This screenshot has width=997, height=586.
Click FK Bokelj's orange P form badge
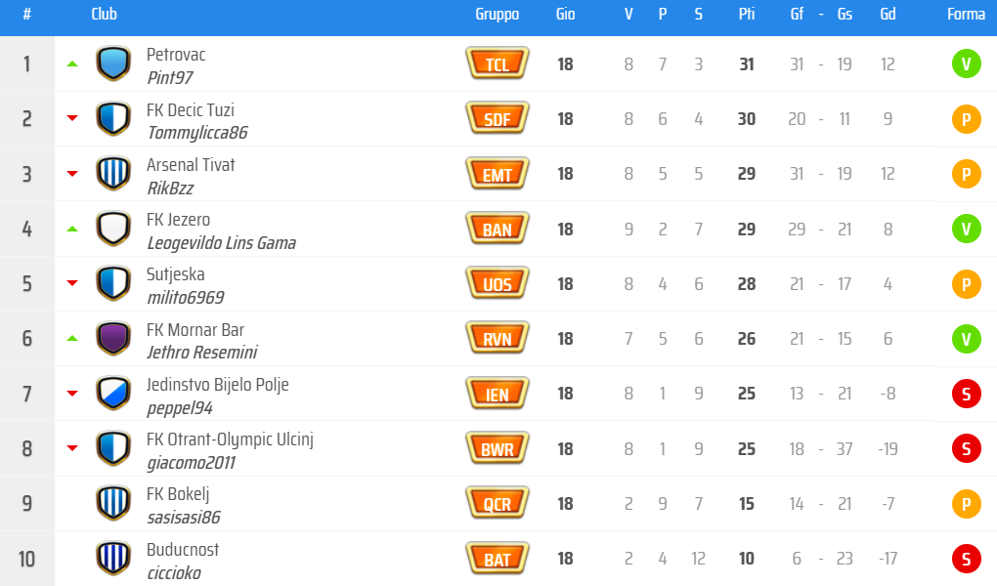click(x=966, y=503)
